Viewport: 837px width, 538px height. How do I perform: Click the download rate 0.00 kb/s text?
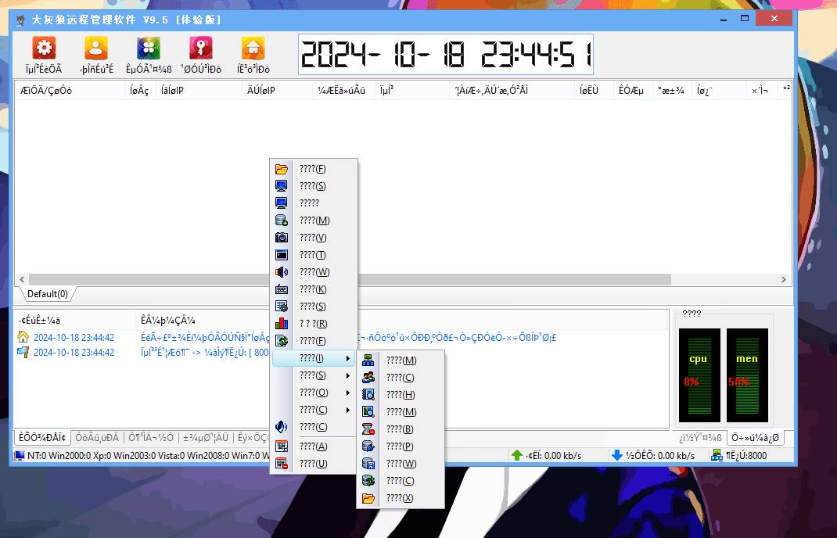click(x=660, y=455)
